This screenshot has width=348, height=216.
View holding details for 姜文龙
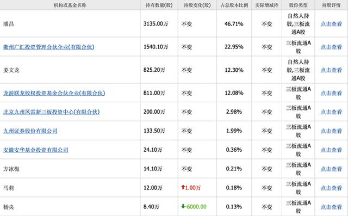(331, 70)
